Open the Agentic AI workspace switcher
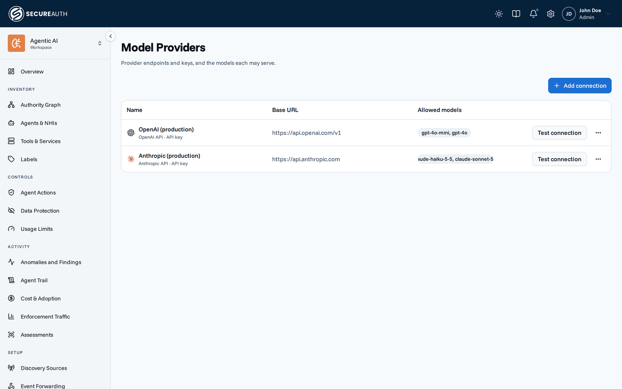Screen dimensions: 622x389 click(x=55, y=43)
